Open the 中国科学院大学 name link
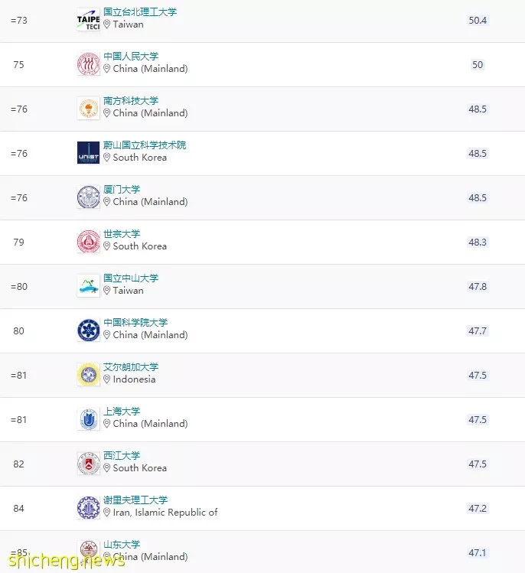This screenshot has width=525, height=573. 135,322
